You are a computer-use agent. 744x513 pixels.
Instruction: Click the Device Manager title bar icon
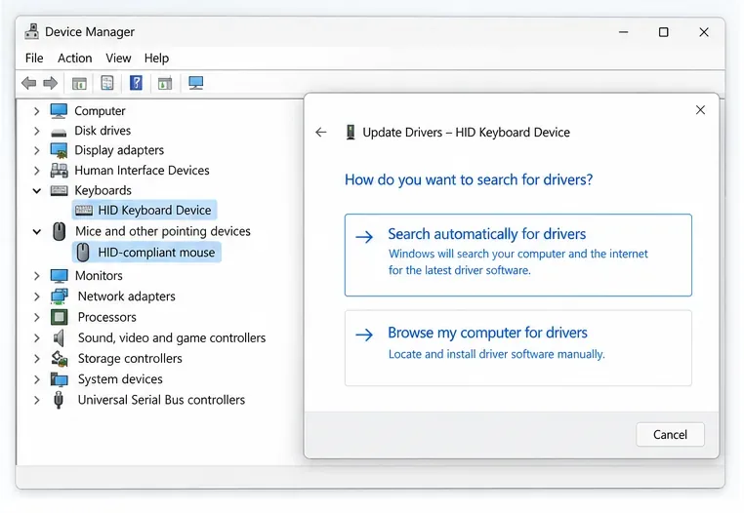pyautogui.click(x=32, y=31)
